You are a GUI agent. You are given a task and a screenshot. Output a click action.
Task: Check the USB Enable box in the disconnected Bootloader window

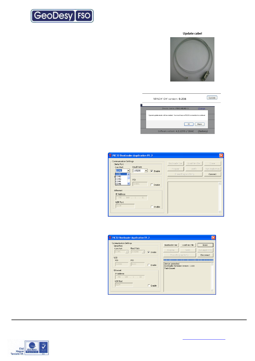(x=152, y=185)
